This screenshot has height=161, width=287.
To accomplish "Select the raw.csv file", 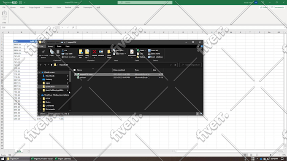I will tap(83, 78).
